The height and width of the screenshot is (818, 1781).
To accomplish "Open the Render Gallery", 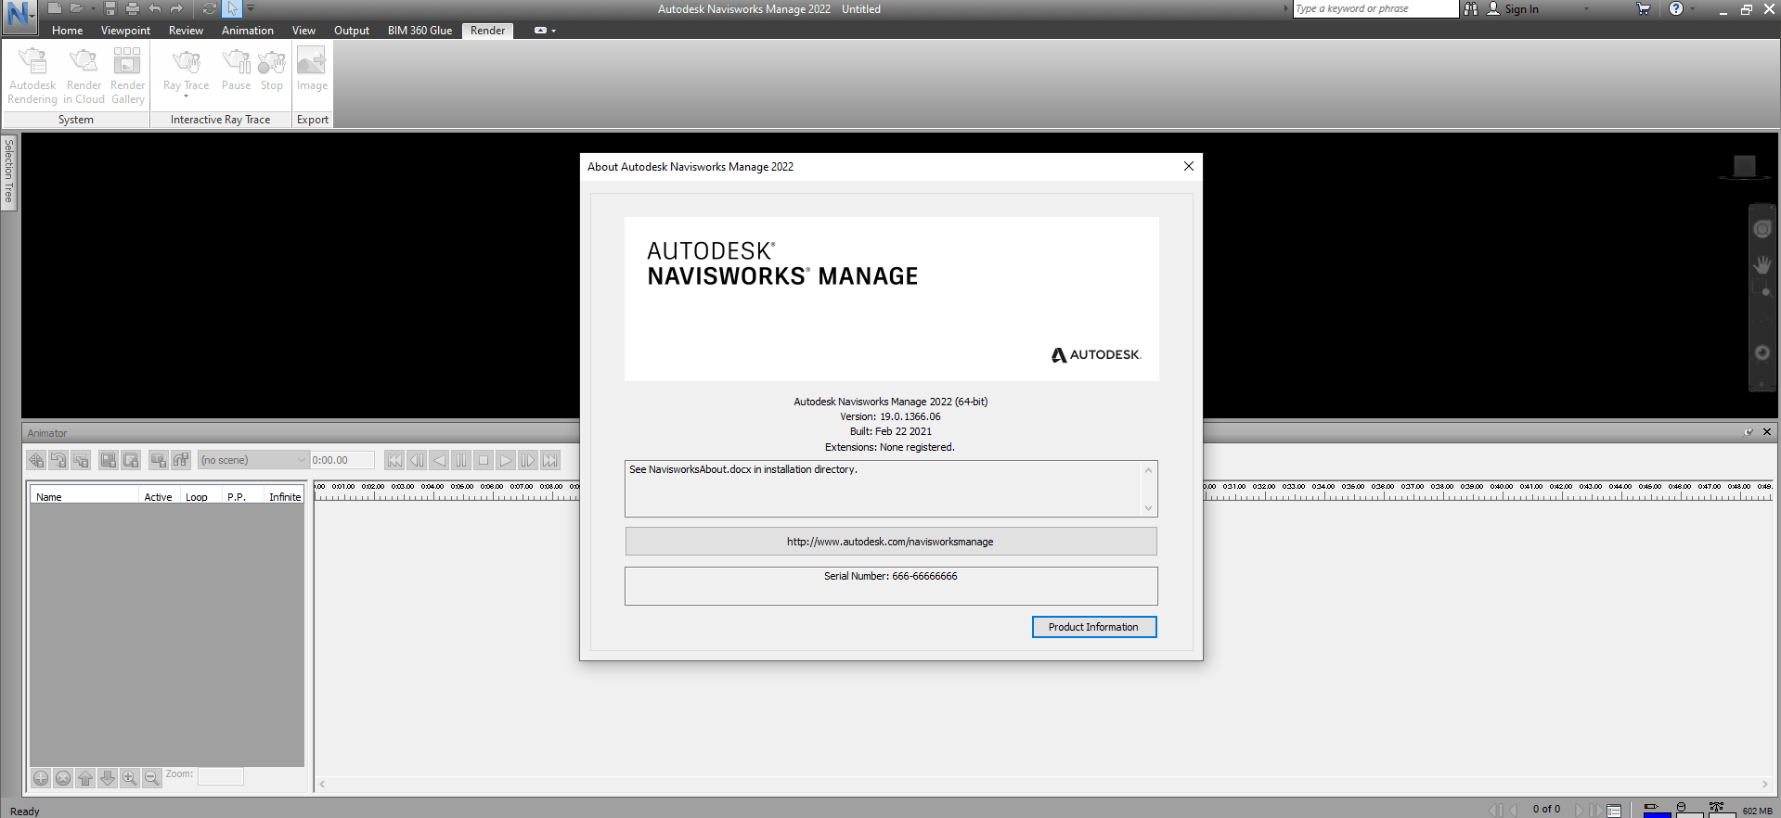I will point(128,76).
